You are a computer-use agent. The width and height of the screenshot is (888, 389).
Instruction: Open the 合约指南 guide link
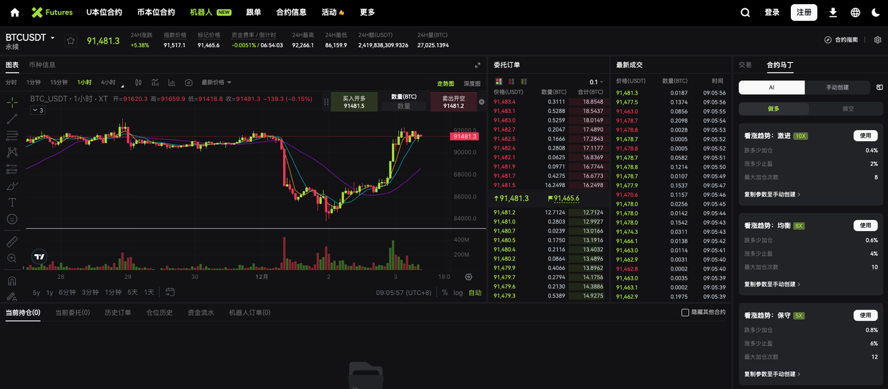(x=841, y=40)
